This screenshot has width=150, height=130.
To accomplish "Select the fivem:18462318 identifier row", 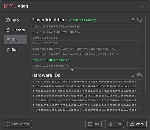I will point(87,43).
